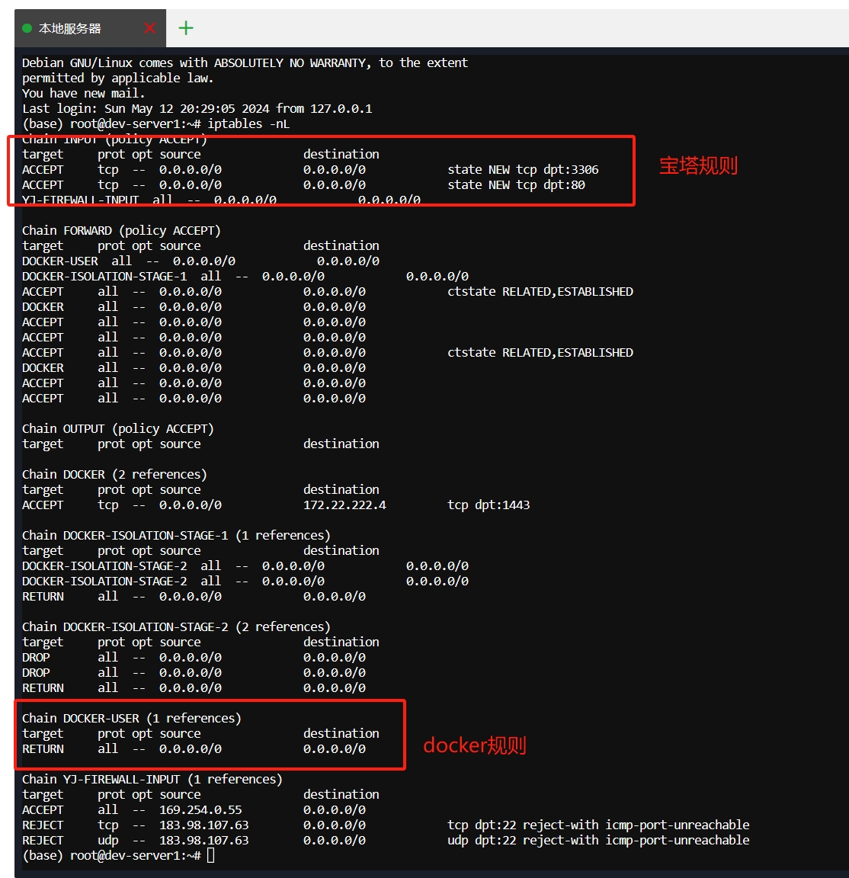Click 'Chain OUTPUT (policy ACCEPT)' heading
Viewport: 849px width, 878px height.
point(118,429)
